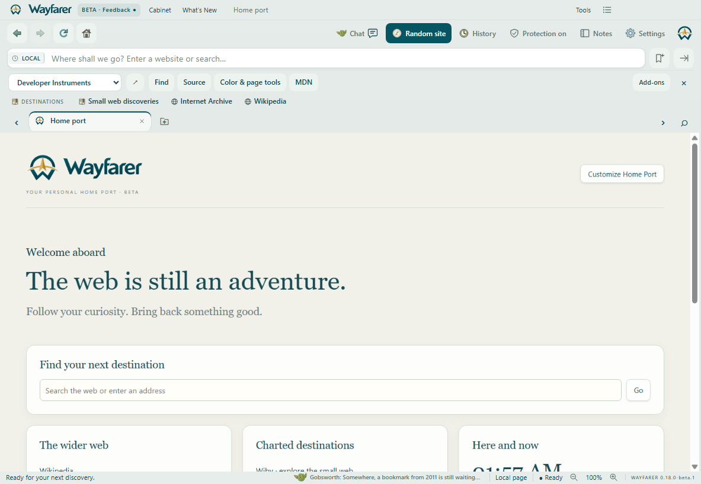Click the Gobsworth status message

pyautogui.click(x=395, y=477)
